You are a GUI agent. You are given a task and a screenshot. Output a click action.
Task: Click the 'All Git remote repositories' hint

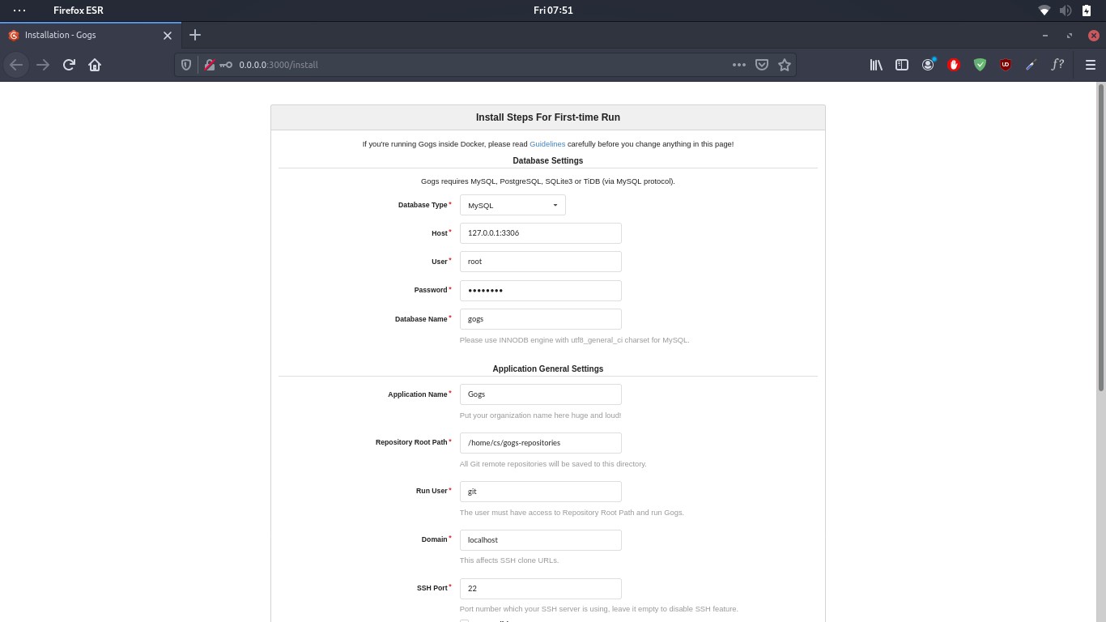tap(553, 464)
